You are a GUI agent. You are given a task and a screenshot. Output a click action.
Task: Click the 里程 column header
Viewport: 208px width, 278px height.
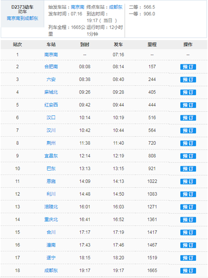(152, 45)
